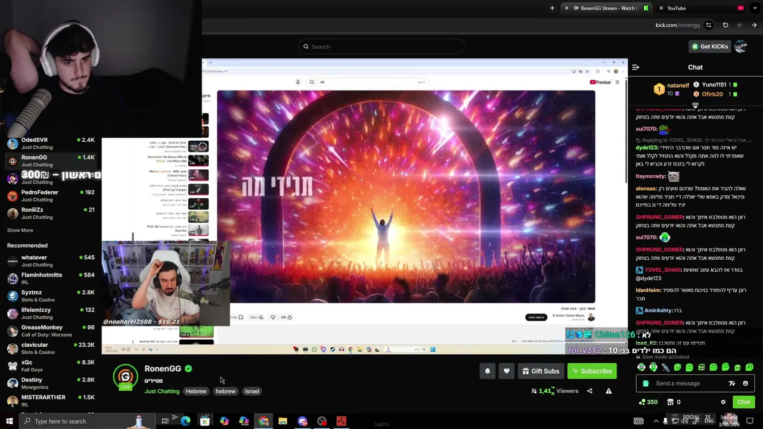This screenshot has width=763, height=429.
Task: Open PedroFederer channel in the sidebar
Action: click(x=51, y=196)
